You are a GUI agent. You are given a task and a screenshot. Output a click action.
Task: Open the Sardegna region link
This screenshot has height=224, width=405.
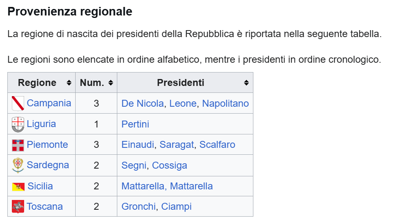point(48,165)
